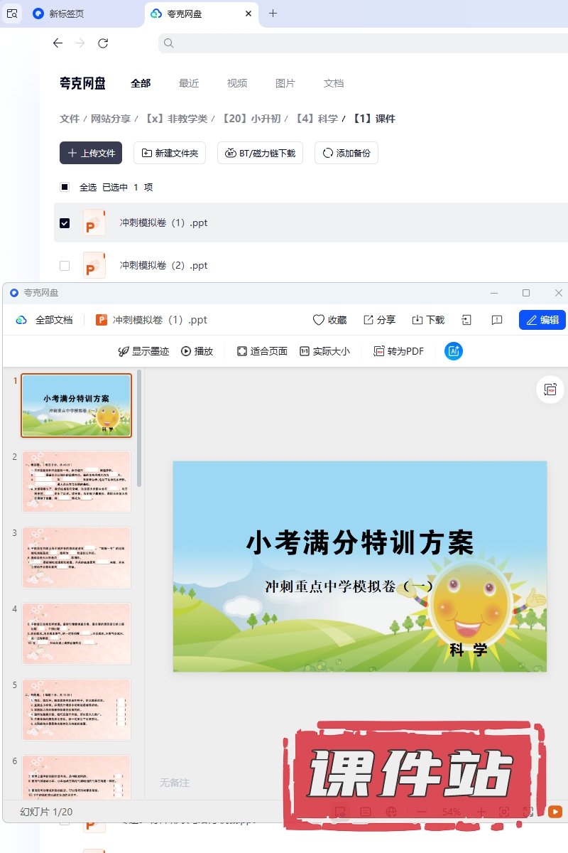Click 分享 share button

click(379, 320)
